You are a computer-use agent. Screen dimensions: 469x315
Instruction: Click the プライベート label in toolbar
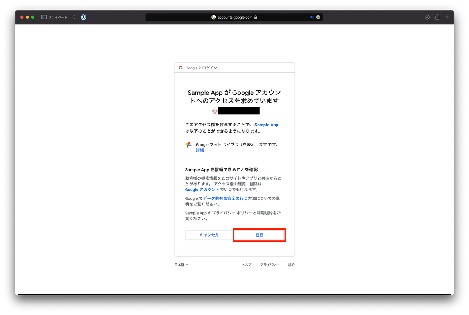tap(58, 17)
